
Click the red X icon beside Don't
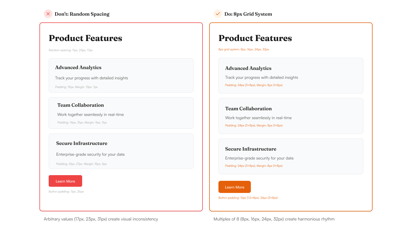tap(48, 14)
